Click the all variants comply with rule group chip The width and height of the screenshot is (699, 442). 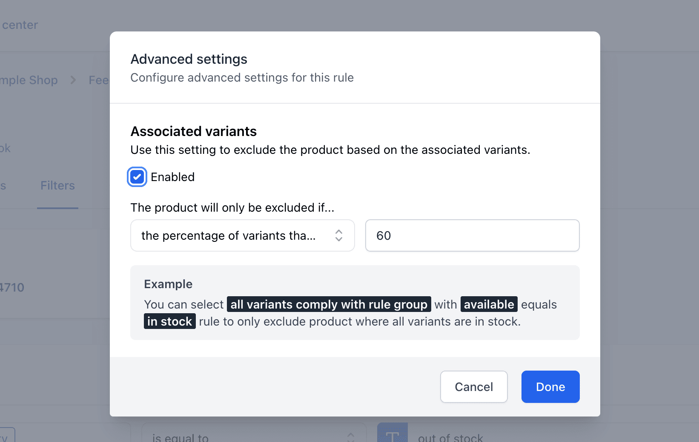328,304
